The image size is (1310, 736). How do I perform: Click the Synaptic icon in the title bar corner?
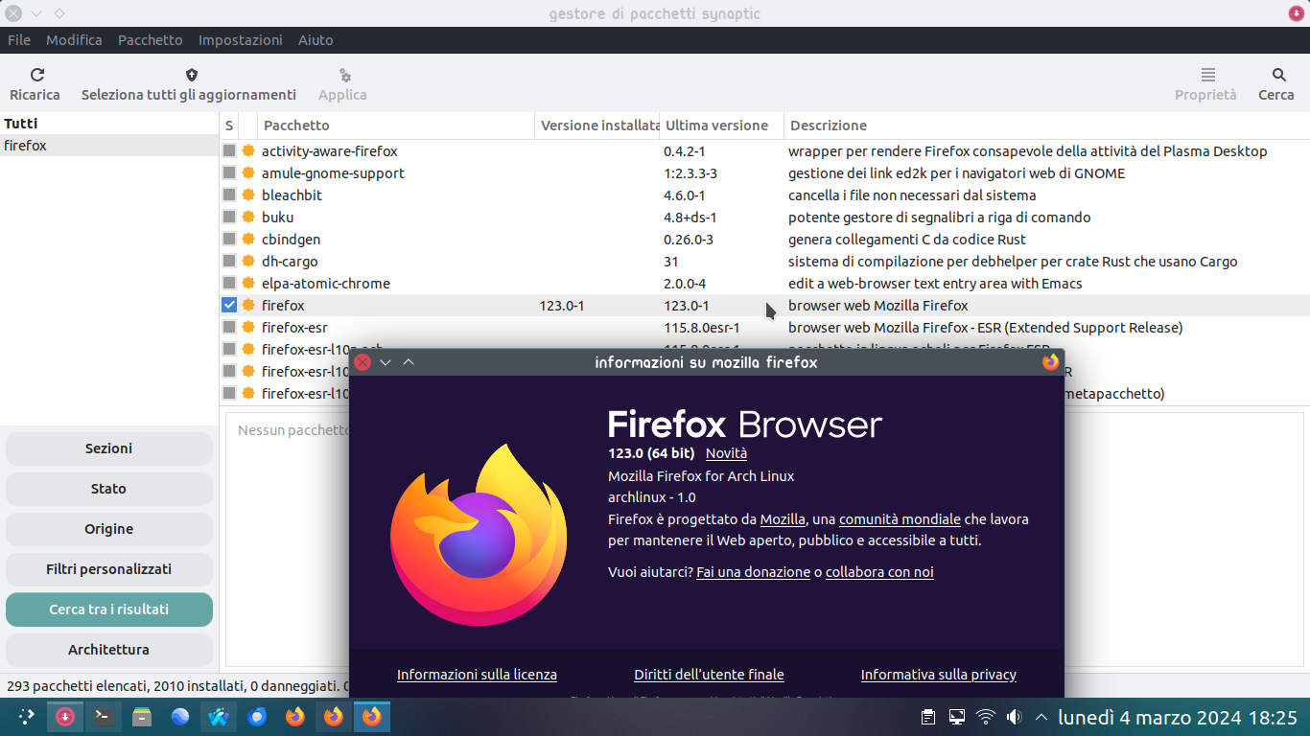point(1297,13)
